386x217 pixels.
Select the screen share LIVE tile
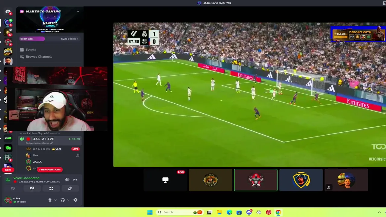[165, 180]
